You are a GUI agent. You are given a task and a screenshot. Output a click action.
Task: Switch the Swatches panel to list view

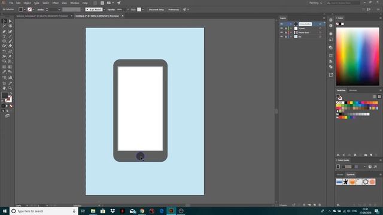(x=375, y=97)
